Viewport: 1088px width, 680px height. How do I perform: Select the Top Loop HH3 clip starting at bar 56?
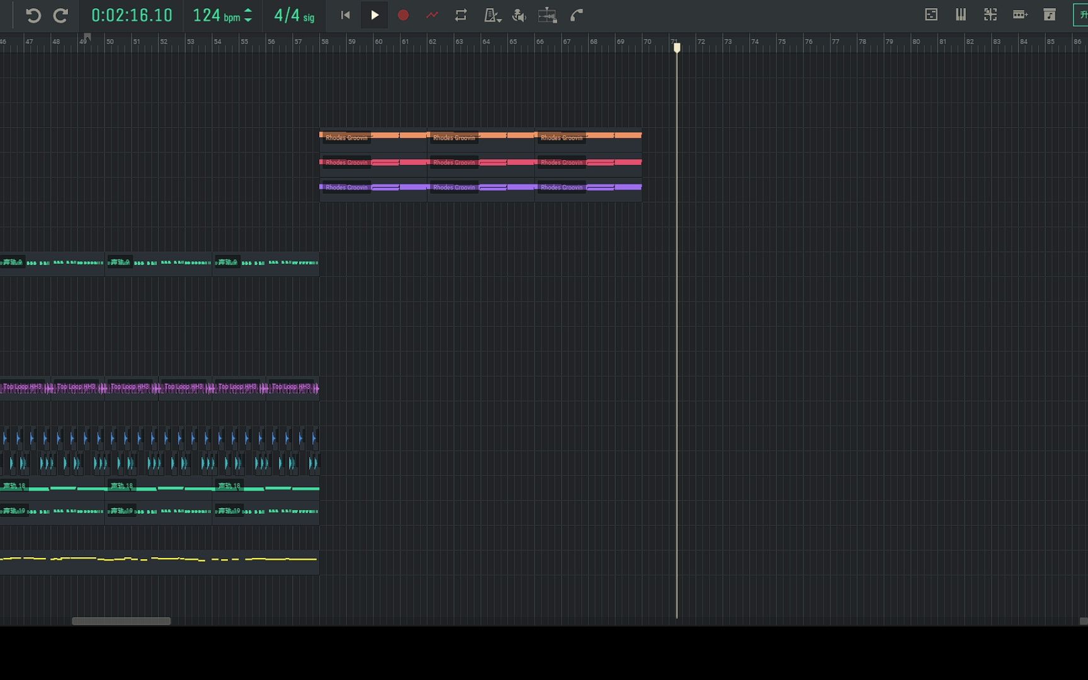point(293,389)
